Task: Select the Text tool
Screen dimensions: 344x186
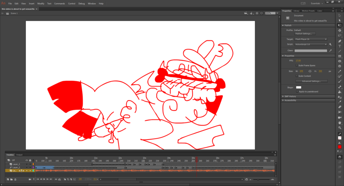Action: 340,46
